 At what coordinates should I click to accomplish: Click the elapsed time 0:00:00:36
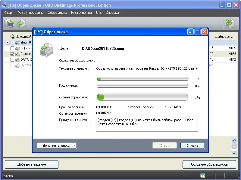(104, 107)
